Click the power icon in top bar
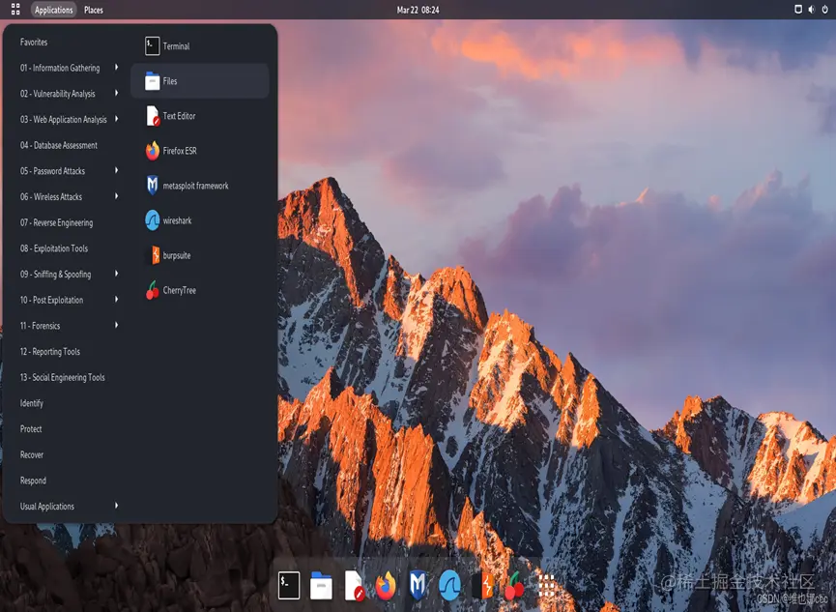 [x=824, y=9]
